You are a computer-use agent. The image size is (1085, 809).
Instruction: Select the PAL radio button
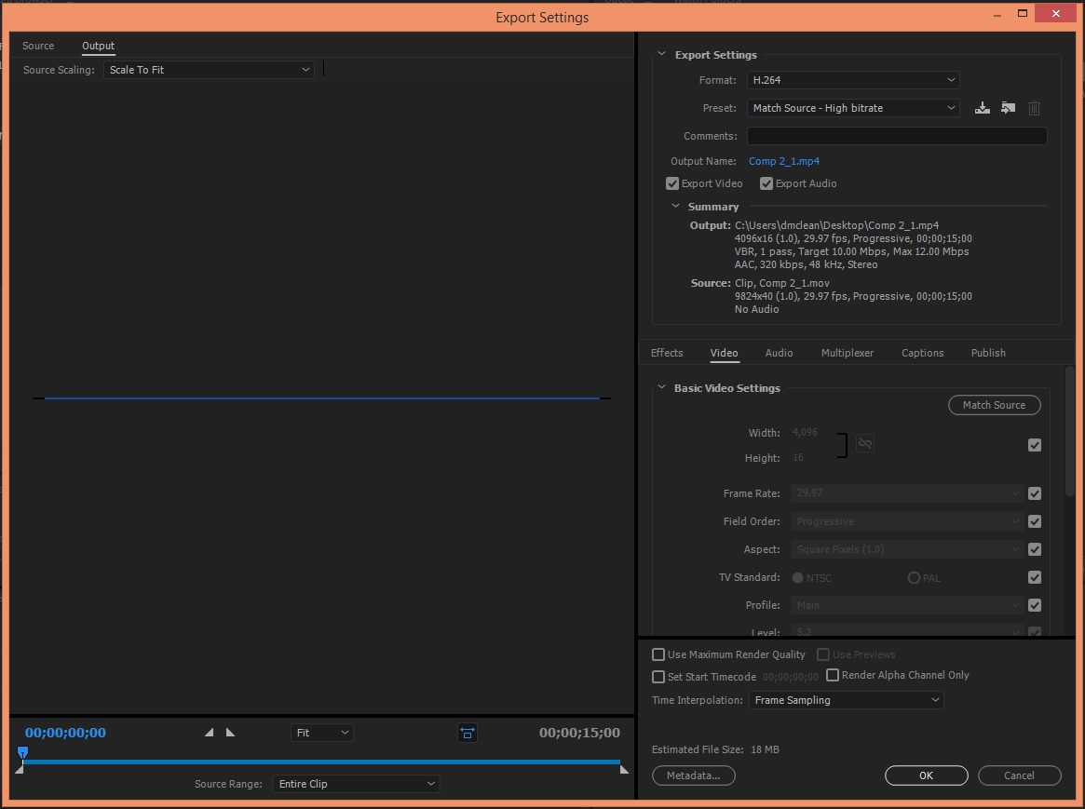coord(914,577)
